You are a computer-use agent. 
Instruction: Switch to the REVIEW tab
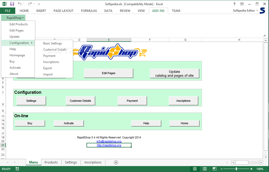(125, 11)
